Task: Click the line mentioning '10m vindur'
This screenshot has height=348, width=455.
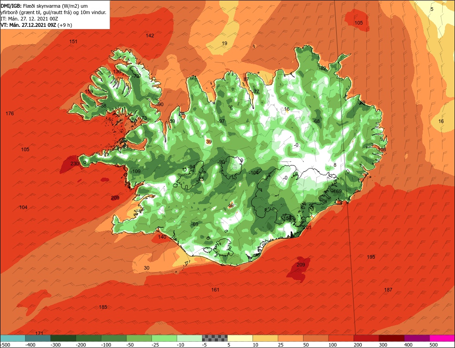Action: click(53, 12)
